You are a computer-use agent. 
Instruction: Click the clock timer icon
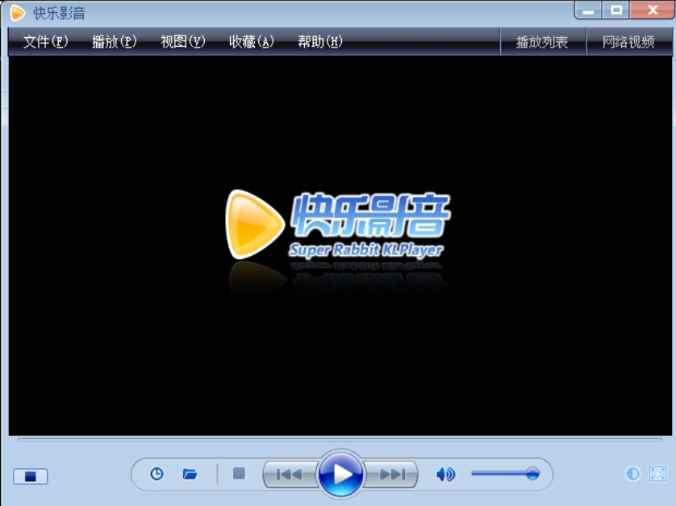156,474
